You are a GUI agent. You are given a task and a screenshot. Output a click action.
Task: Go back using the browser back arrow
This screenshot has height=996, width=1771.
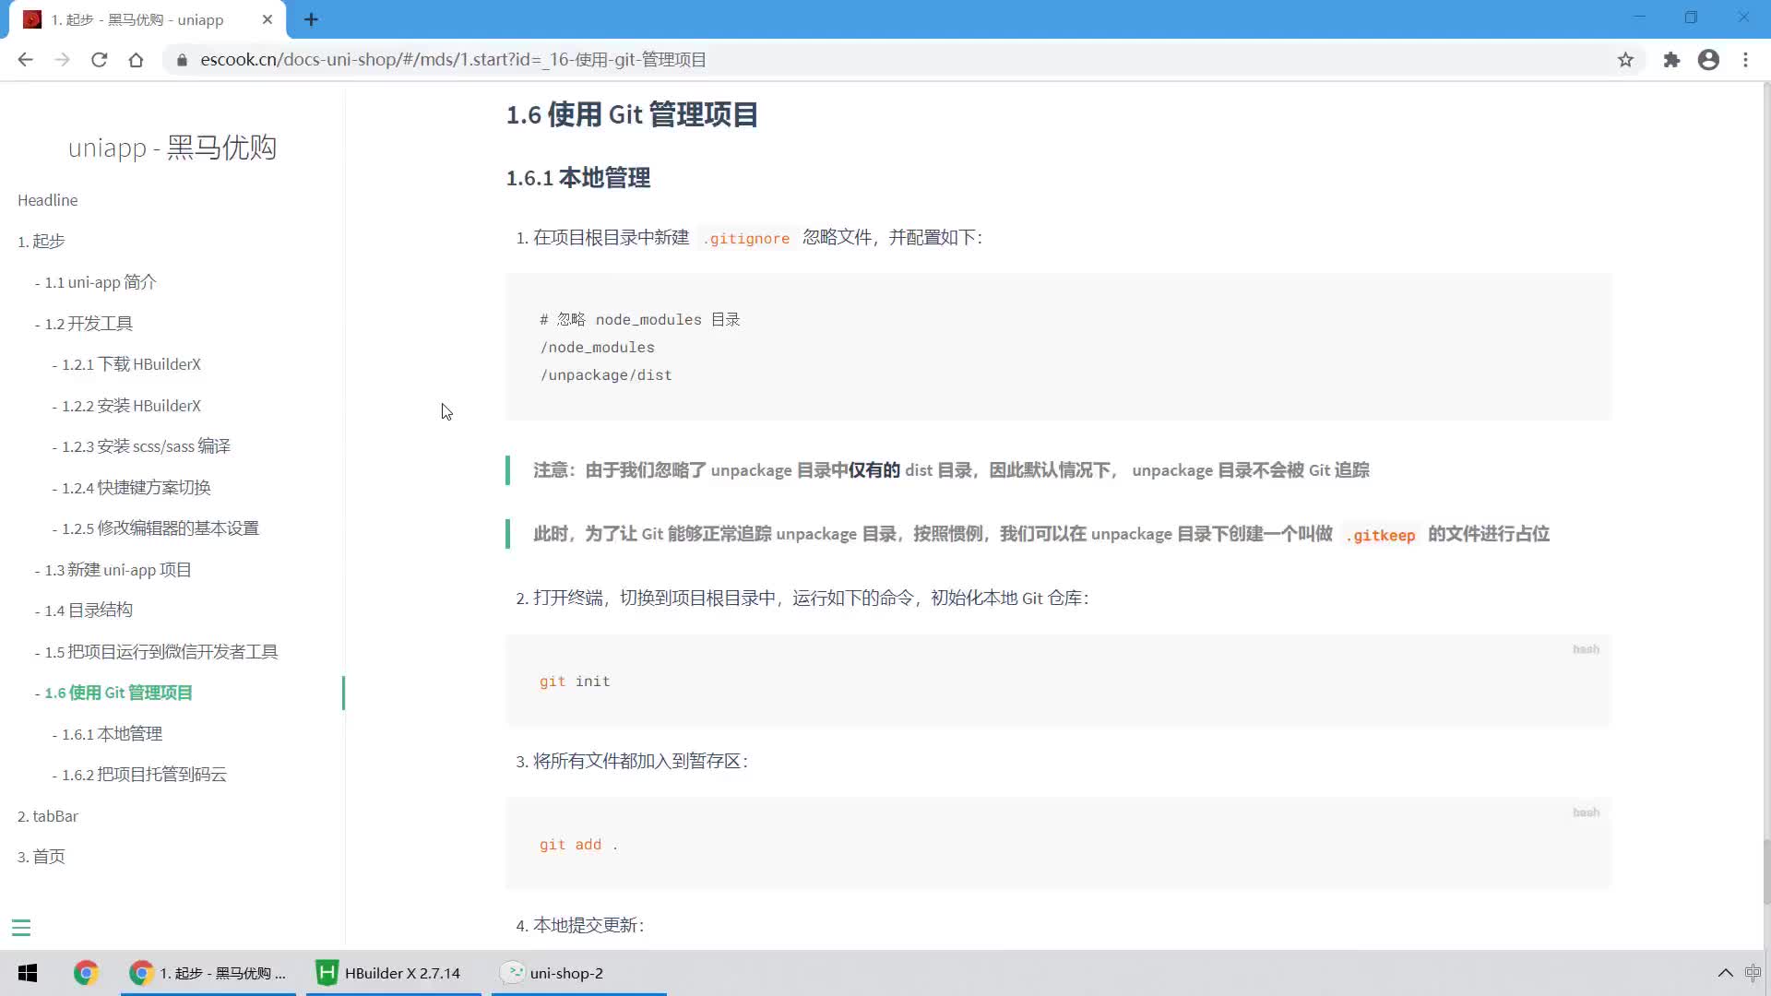point(26,60)
